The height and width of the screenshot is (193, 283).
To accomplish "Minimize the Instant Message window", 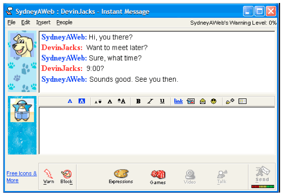I will [248, 11].
